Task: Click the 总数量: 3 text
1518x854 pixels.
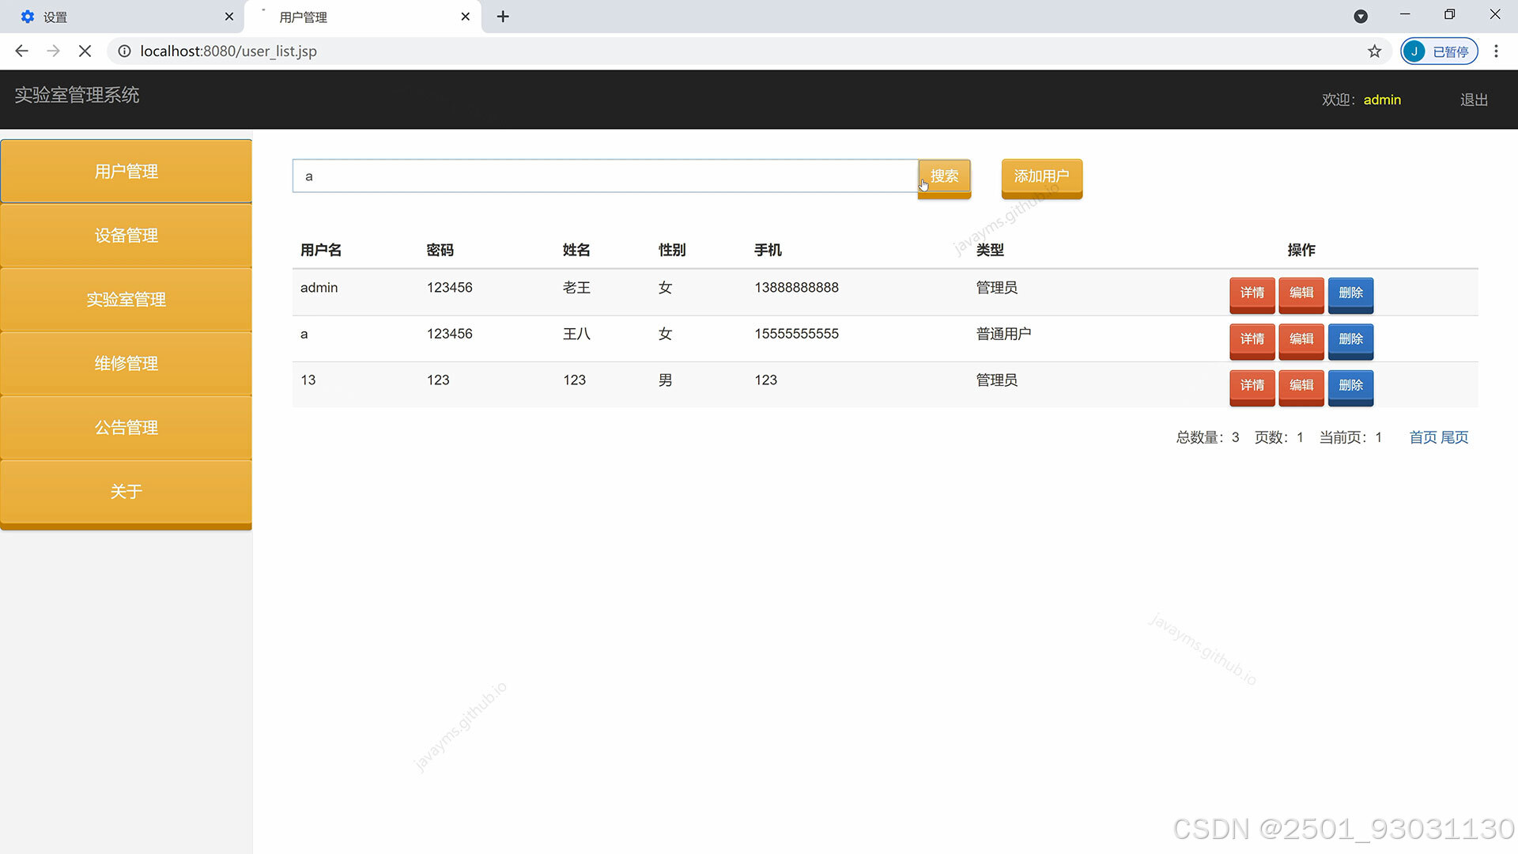Action: [1207, 437]
